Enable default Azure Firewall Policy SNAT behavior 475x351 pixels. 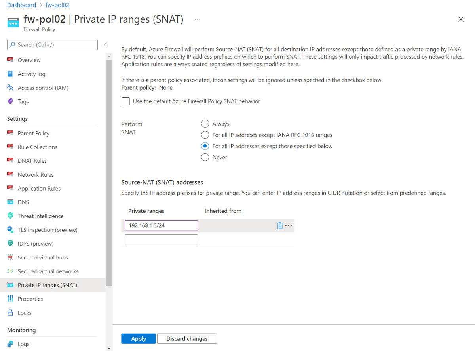coord(126,101)
